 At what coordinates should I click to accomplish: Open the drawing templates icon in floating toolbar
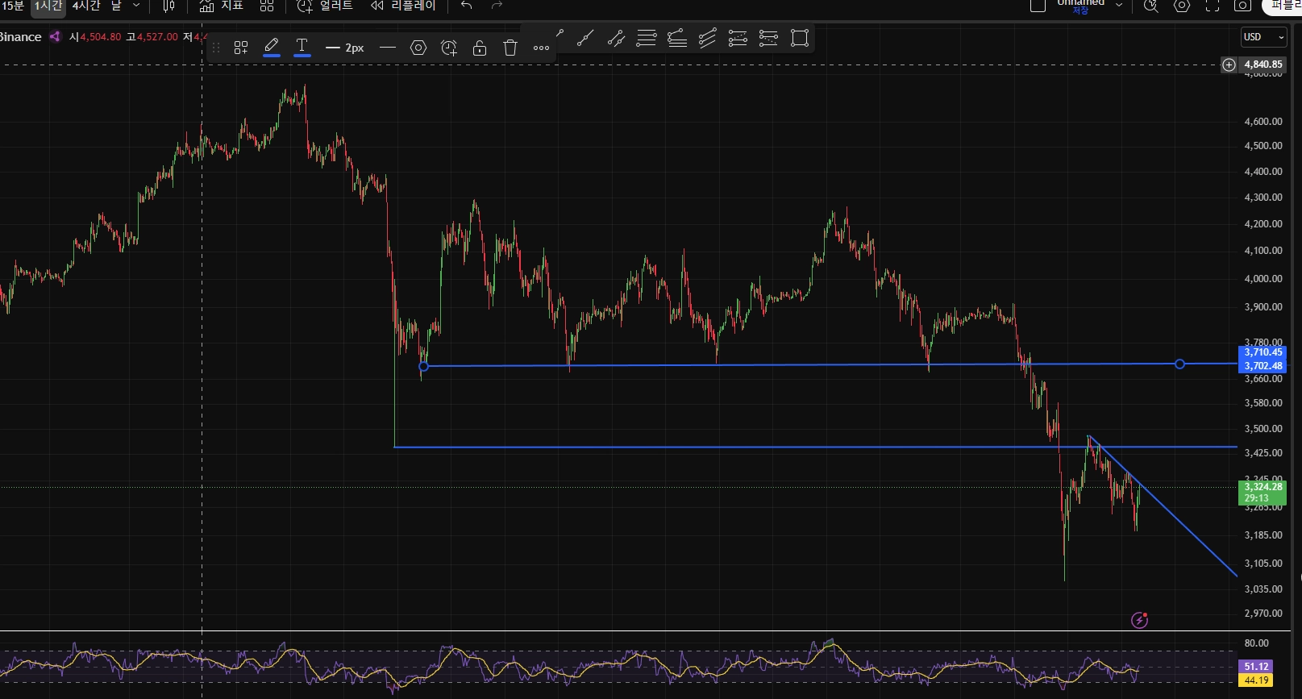coord(241,48)
